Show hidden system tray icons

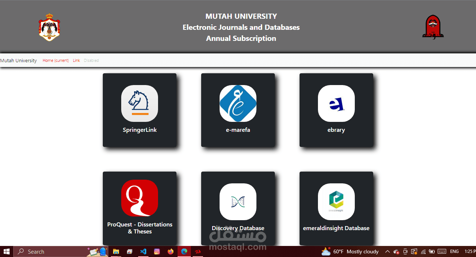coord(387,251)
